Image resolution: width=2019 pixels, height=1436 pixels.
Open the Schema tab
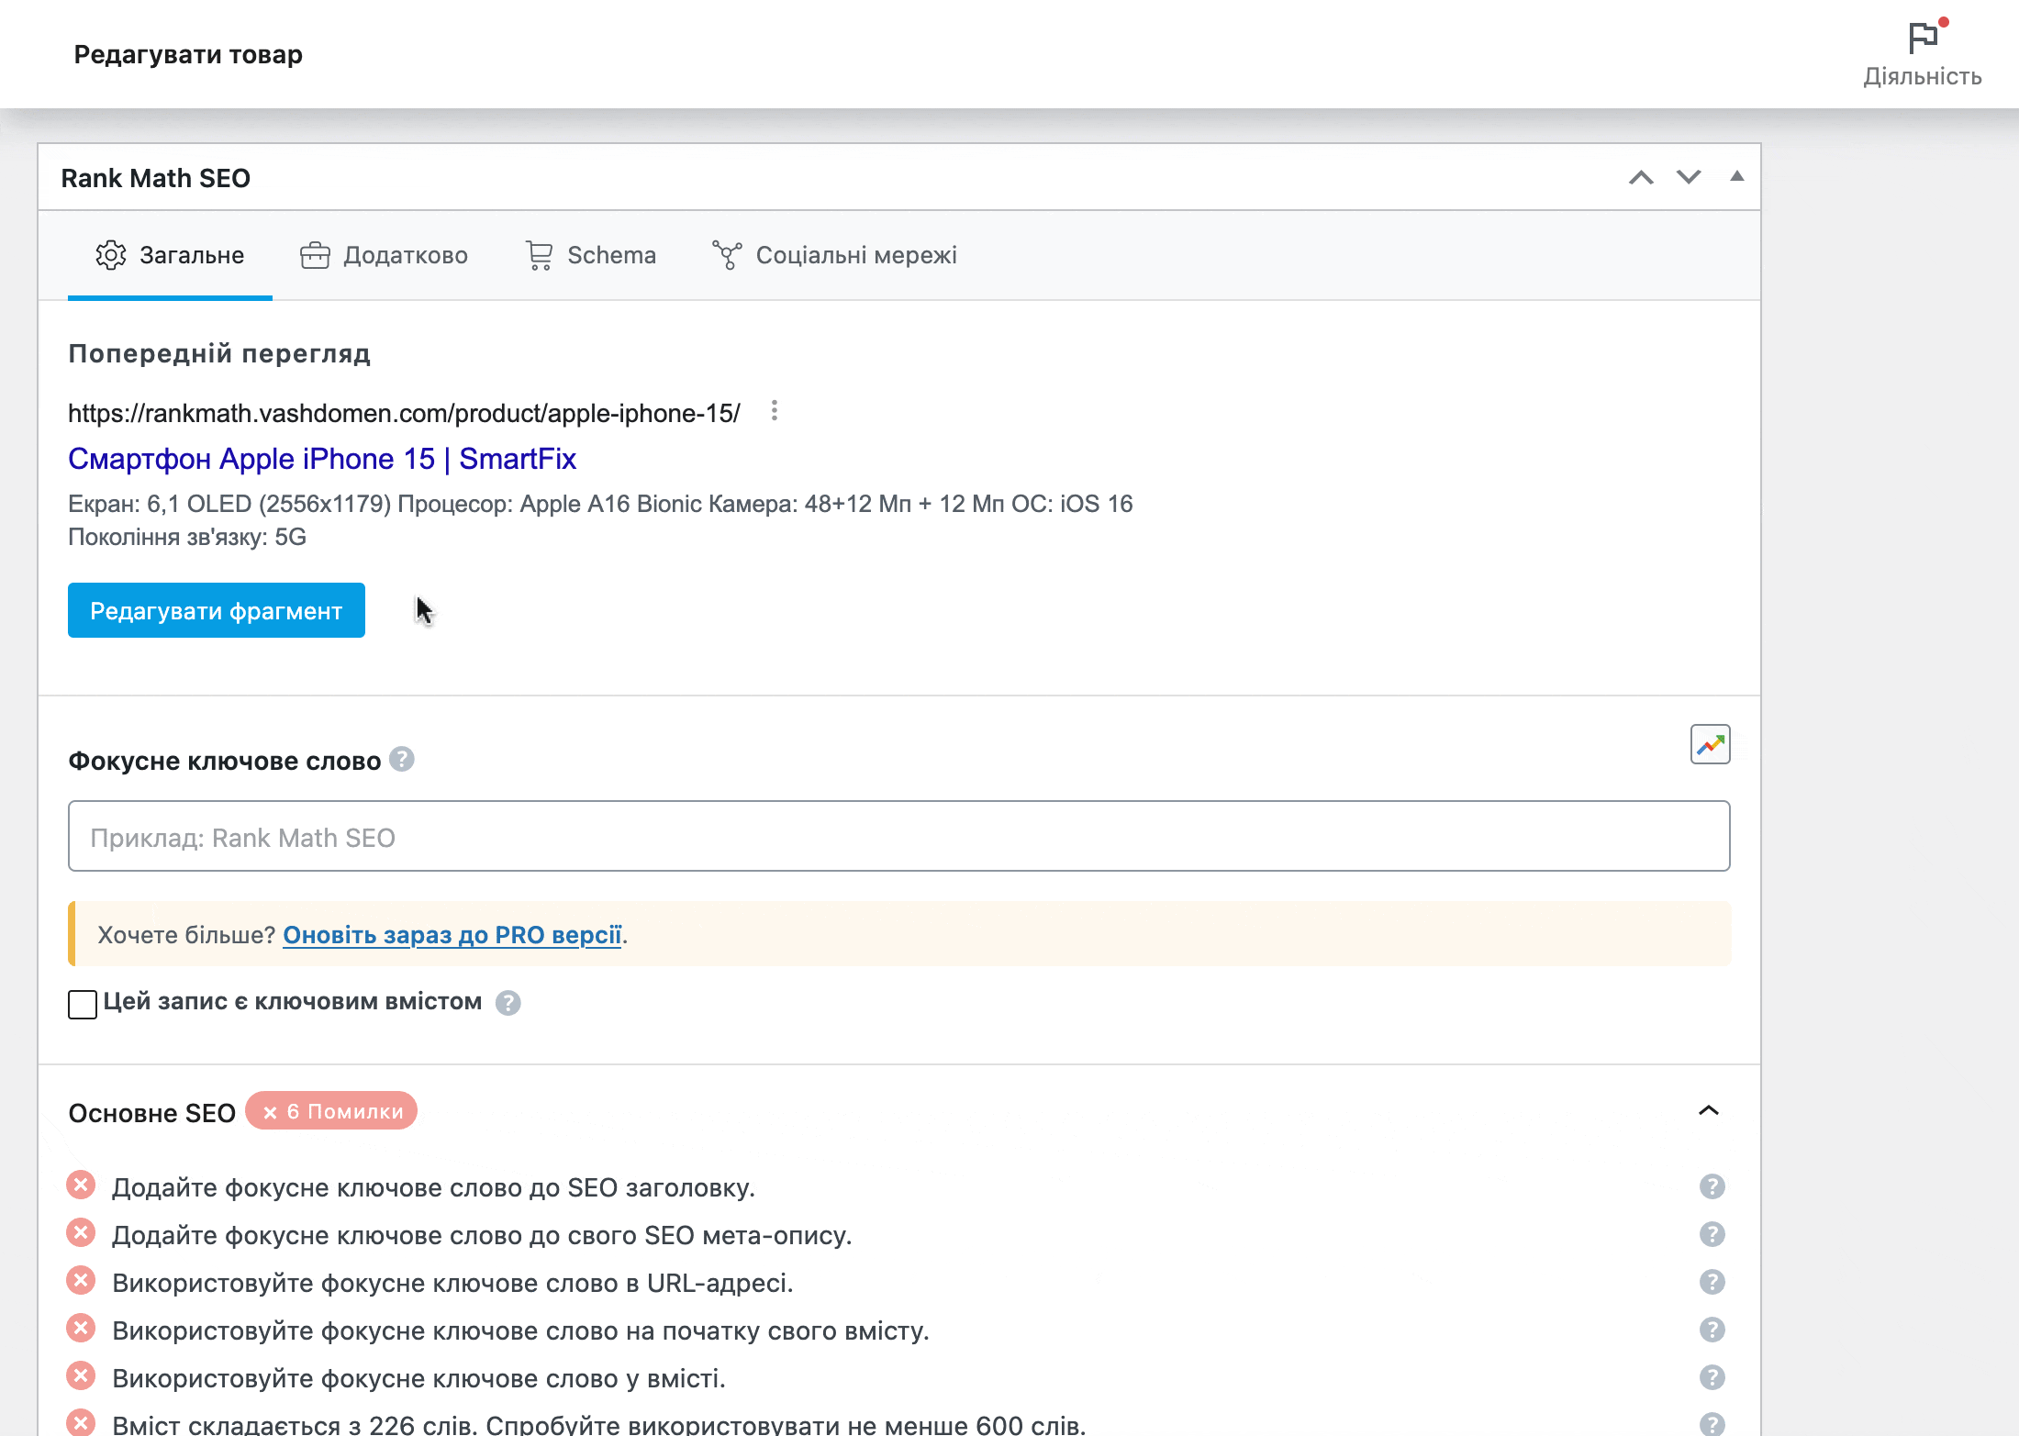590,255
